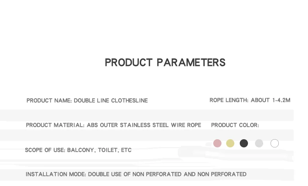Click the final AND NON PERFORATED phrase
Image resolution: width=308 pixels, height=186 pixels.
(x=215, y=174)
